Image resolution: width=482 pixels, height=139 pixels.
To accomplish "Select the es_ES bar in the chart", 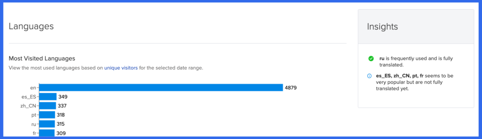I will click(48, 97).
